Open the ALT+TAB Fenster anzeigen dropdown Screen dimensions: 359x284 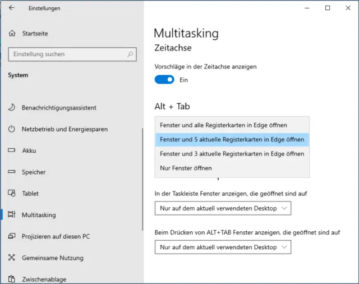pos(223,247)
